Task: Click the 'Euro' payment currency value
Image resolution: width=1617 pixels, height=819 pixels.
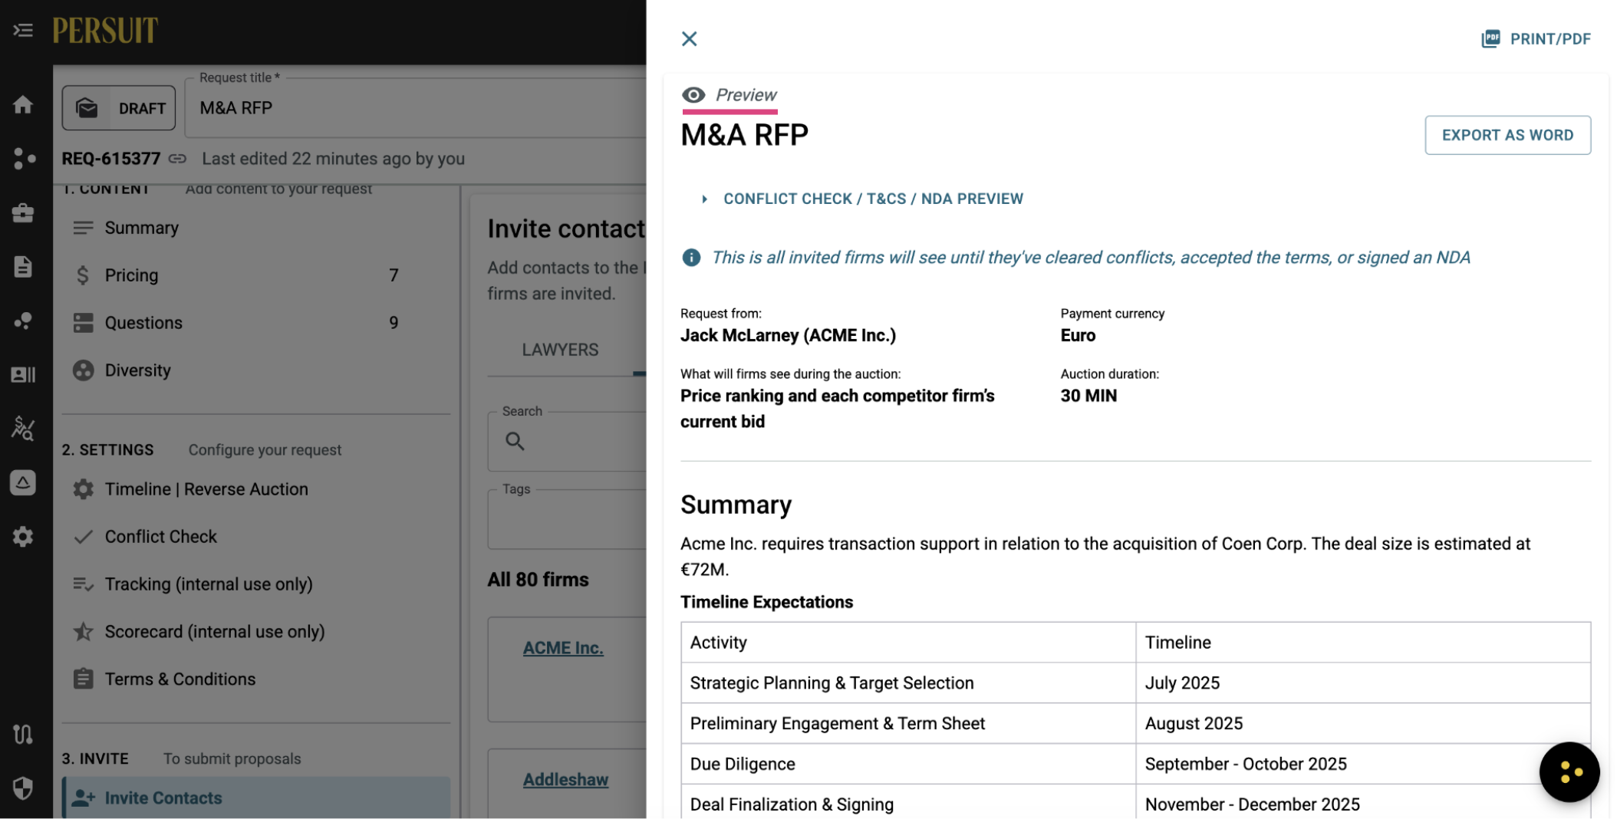Action: (1078, 335)
